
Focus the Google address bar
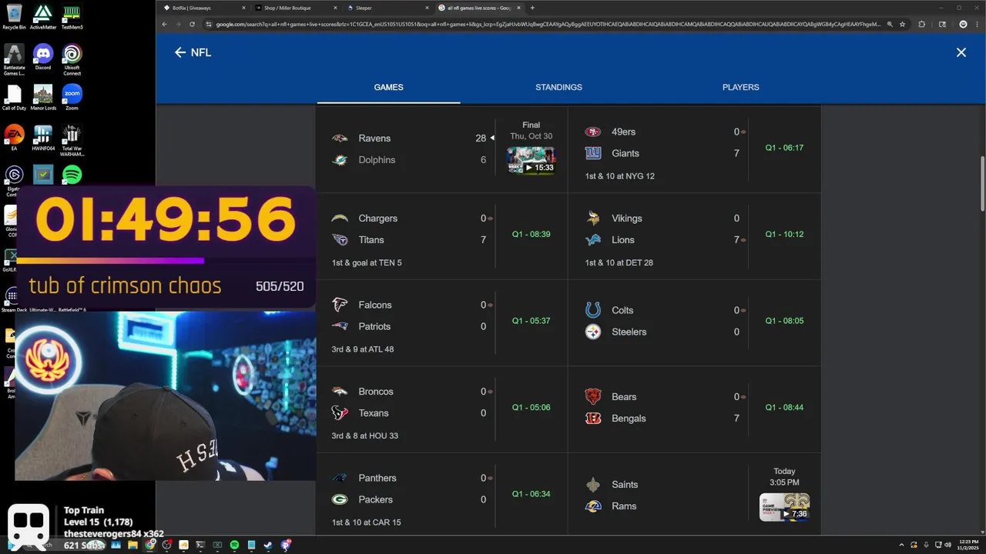coord(547,24)
